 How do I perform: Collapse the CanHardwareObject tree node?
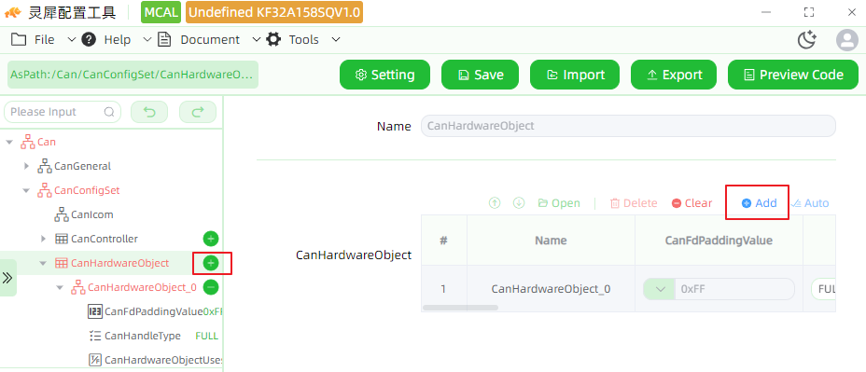(43, 263)
